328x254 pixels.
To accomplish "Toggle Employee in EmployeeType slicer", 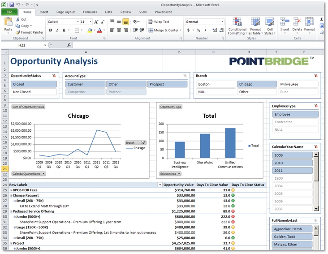I will coord(295,114).
